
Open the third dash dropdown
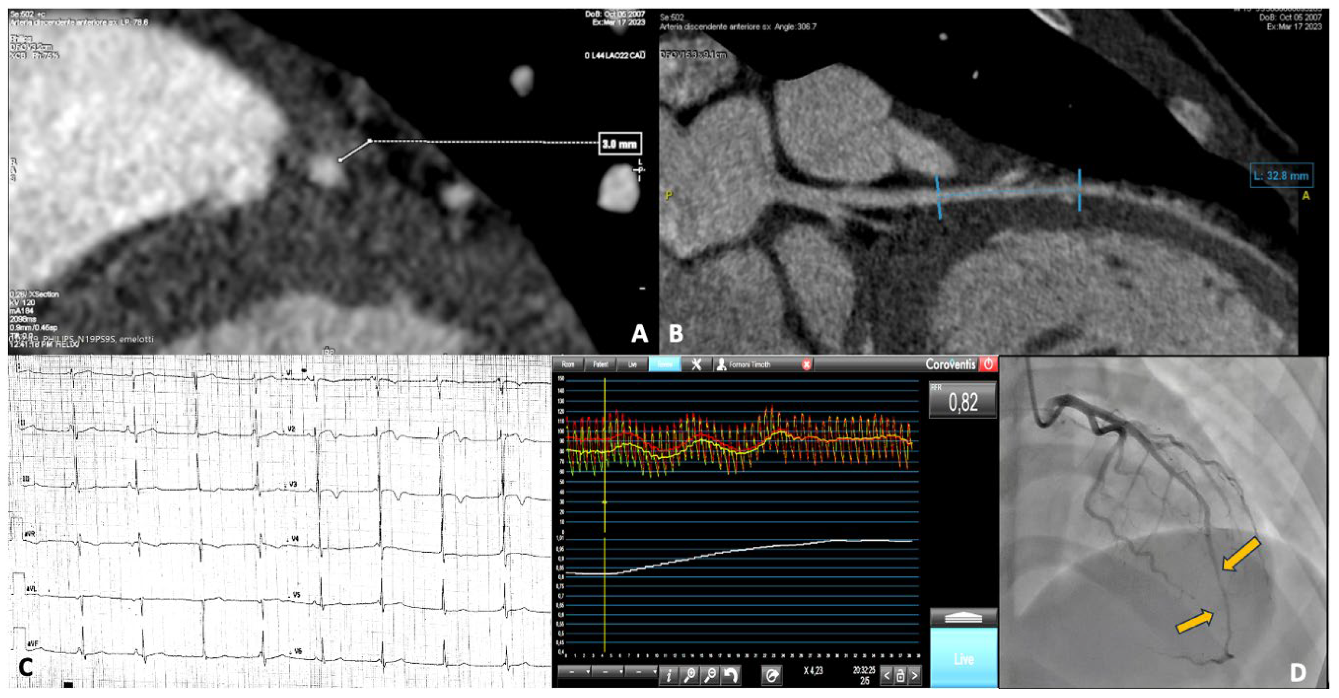coord(640,672)
